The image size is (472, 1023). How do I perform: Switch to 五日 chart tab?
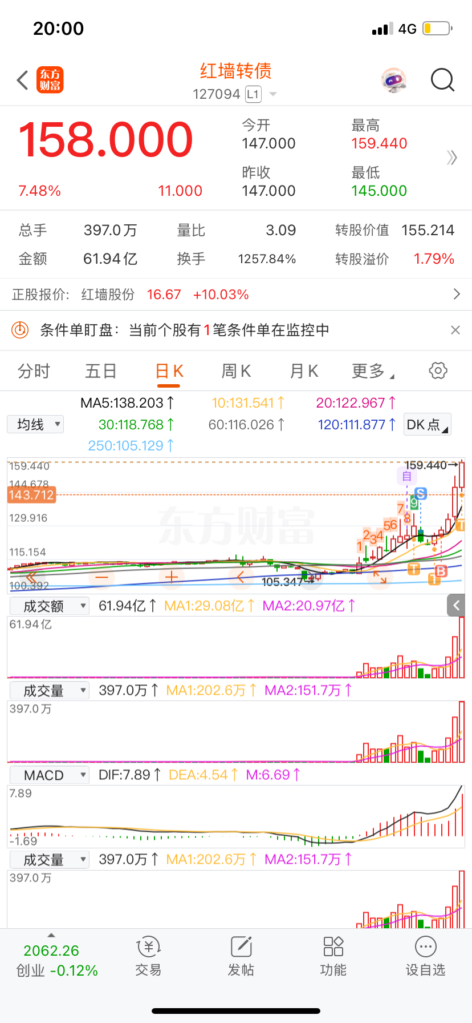click(x=101, y=371)
